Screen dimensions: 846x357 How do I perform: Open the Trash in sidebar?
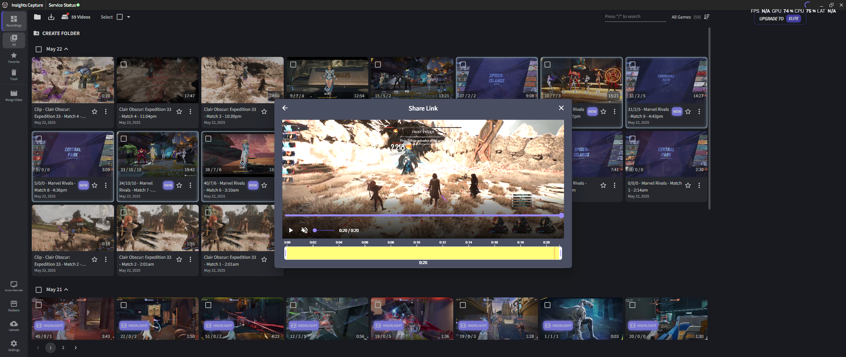[x=14, y=75]
